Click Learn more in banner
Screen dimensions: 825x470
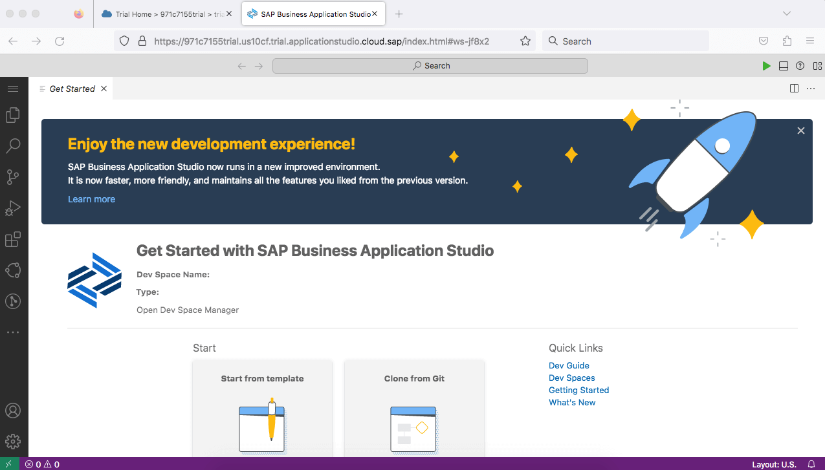pyautogui.click(x=91, y=199)
